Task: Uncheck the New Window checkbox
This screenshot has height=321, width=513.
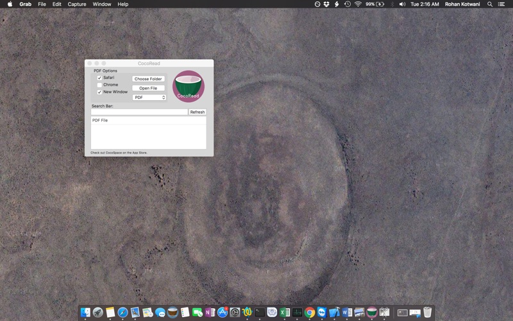Action: coord(99,92)
